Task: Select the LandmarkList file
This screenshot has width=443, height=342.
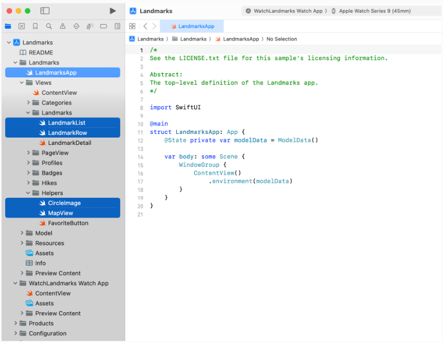Action: pos(63,122)
